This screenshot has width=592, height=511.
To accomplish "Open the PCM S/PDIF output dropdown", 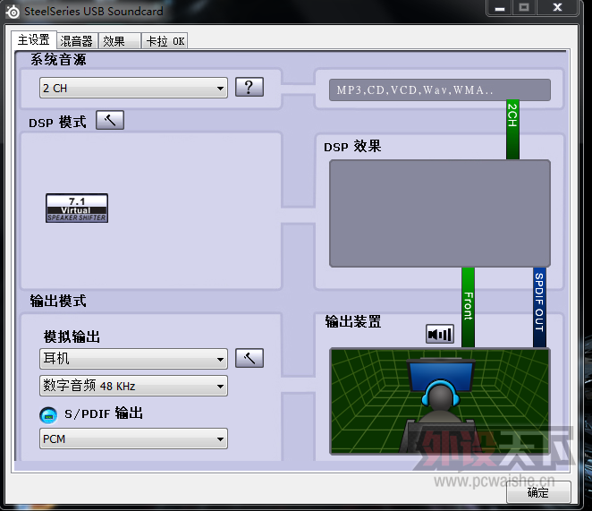I will pyautogui.click(x=134, y=439).
